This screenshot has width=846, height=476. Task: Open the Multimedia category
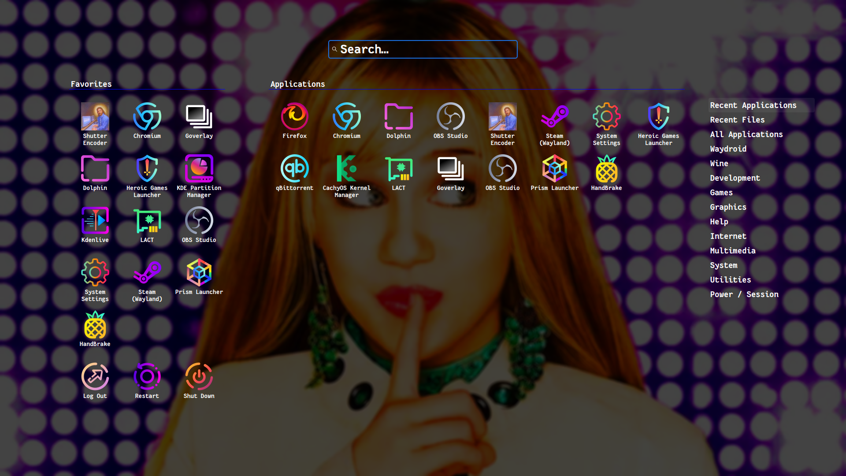732,251
